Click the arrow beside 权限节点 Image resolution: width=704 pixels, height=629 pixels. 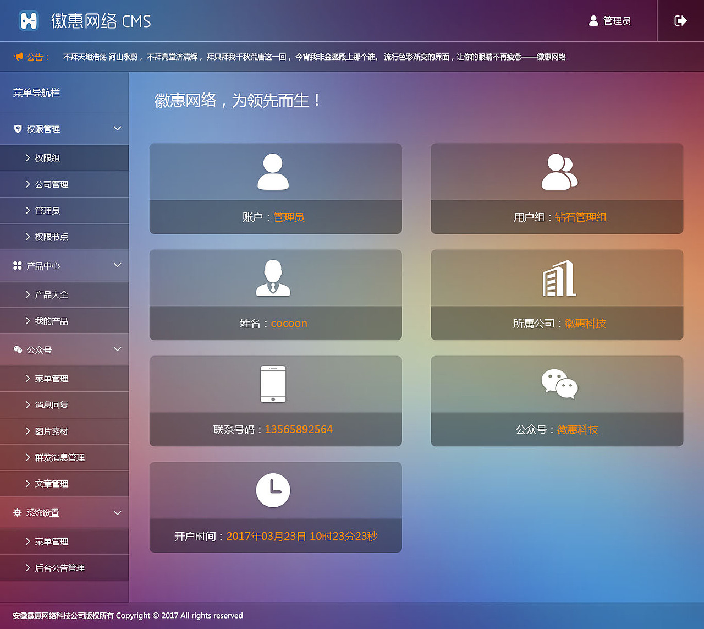point(28,237)
